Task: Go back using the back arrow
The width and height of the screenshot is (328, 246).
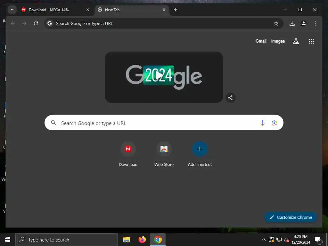Action: tap(13, 23)
